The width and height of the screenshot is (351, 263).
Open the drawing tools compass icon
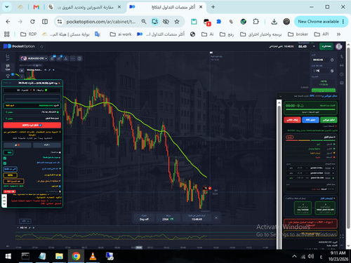[x=66, y=58]
